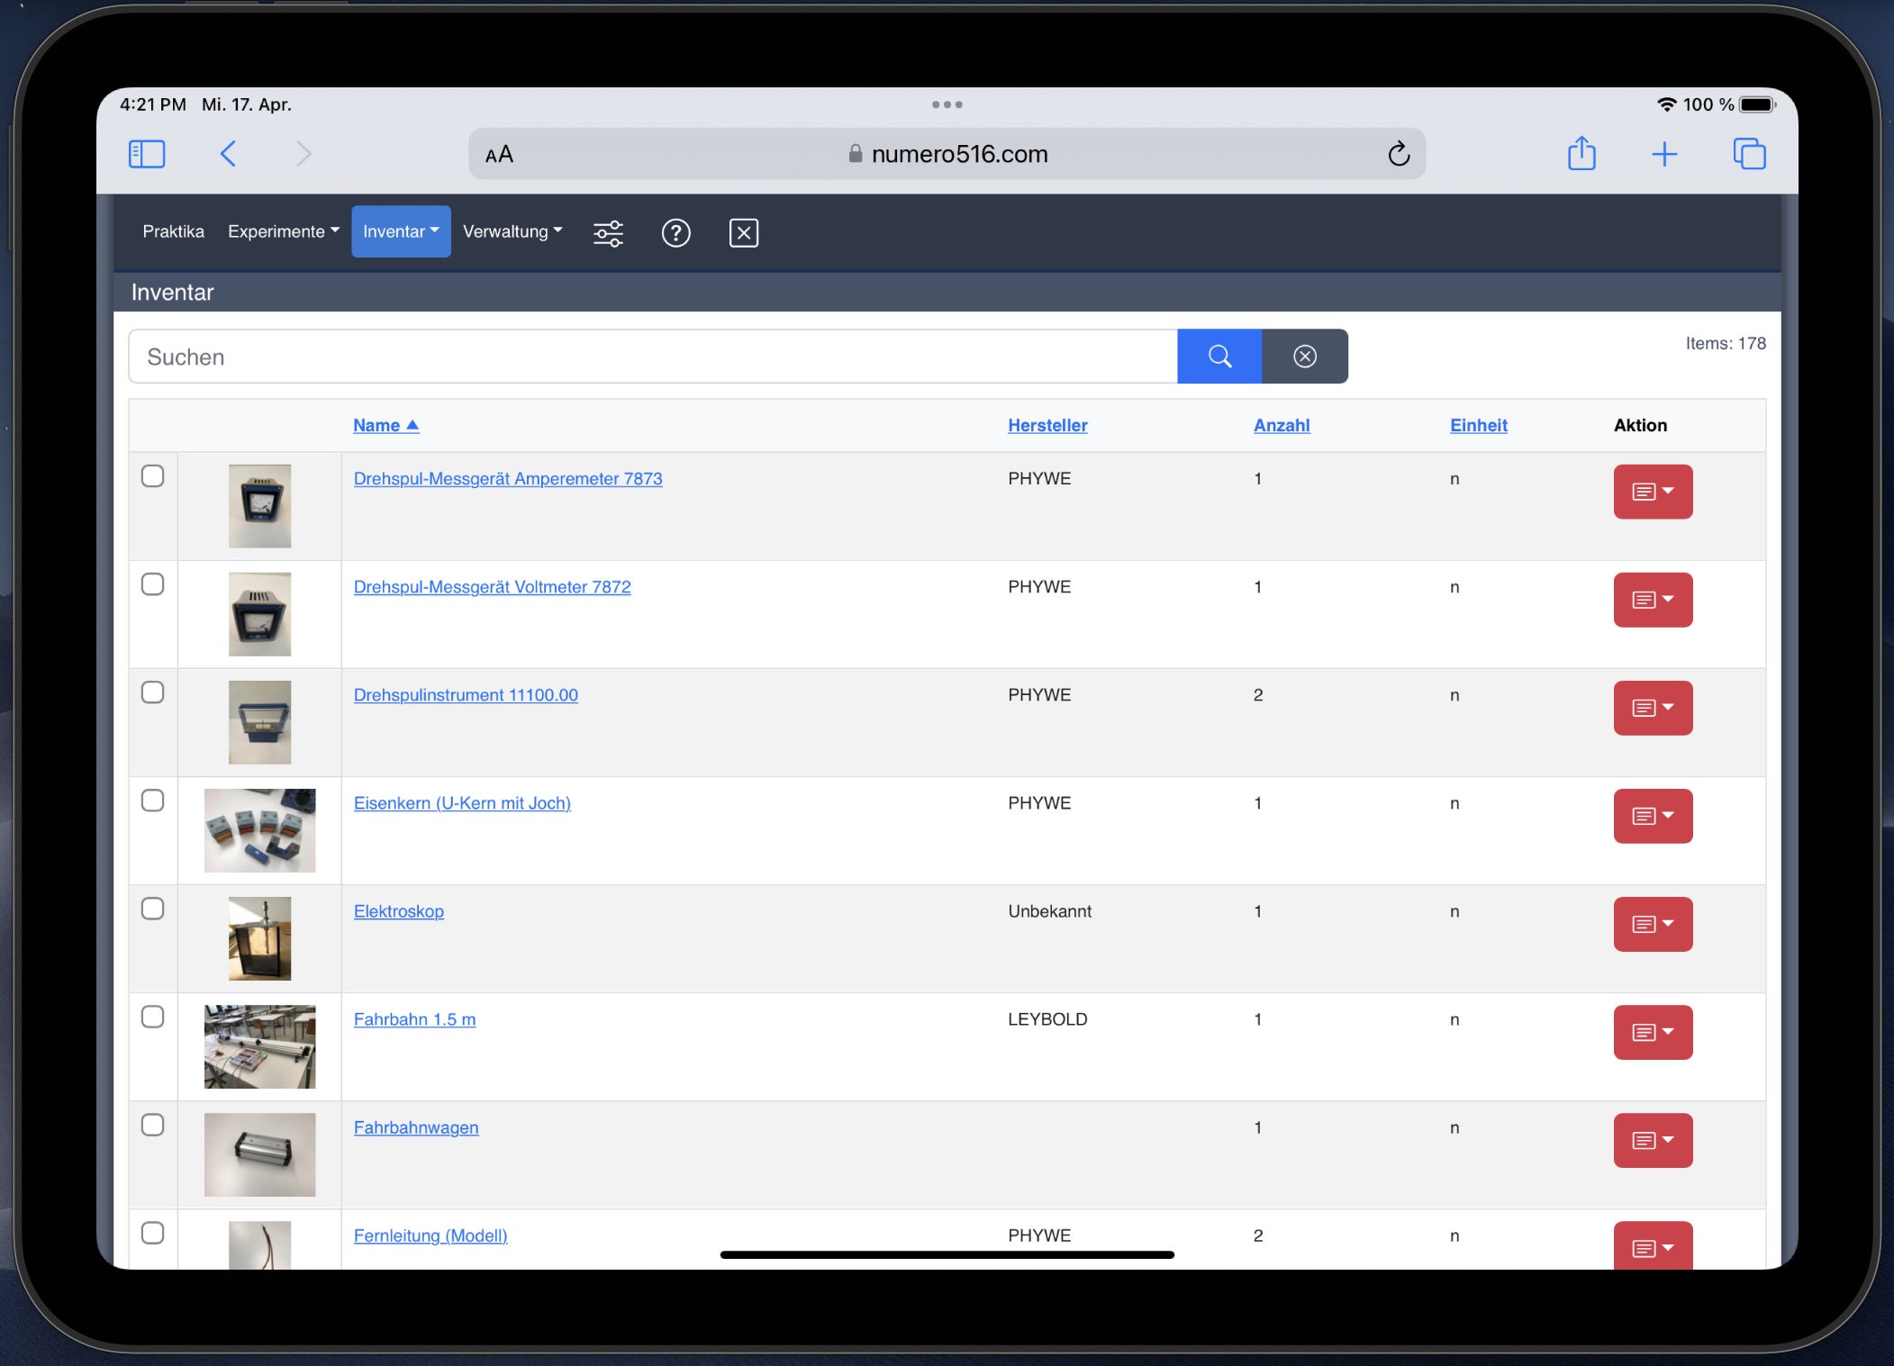This screenshot has height=1366, width=1894.
Task: Toggle the Safari sidebar icon
Action: pos(147,154)
